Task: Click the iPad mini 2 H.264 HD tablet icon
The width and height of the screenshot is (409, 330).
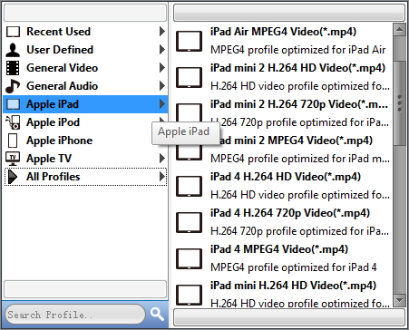Action: click(190, 77)
